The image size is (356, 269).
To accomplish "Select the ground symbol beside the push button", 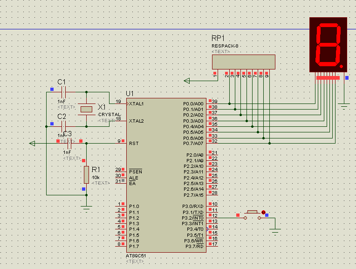I will tap(275, 232).
